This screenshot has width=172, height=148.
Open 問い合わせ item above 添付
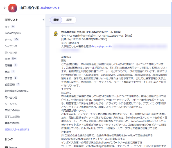[11, 53]
